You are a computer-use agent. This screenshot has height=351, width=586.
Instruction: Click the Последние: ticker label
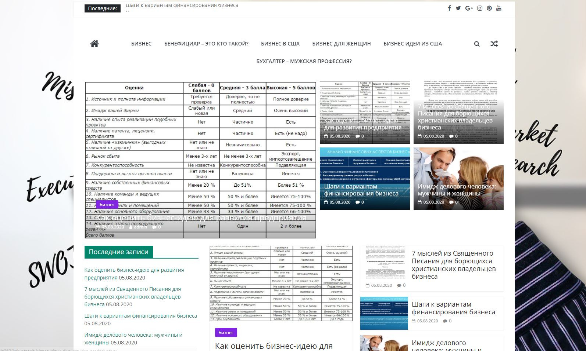pyautogui.click(x=103, y=8)
